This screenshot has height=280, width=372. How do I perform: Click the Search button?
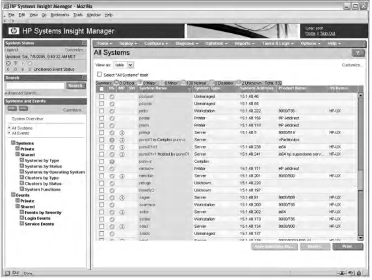point(75,86)
